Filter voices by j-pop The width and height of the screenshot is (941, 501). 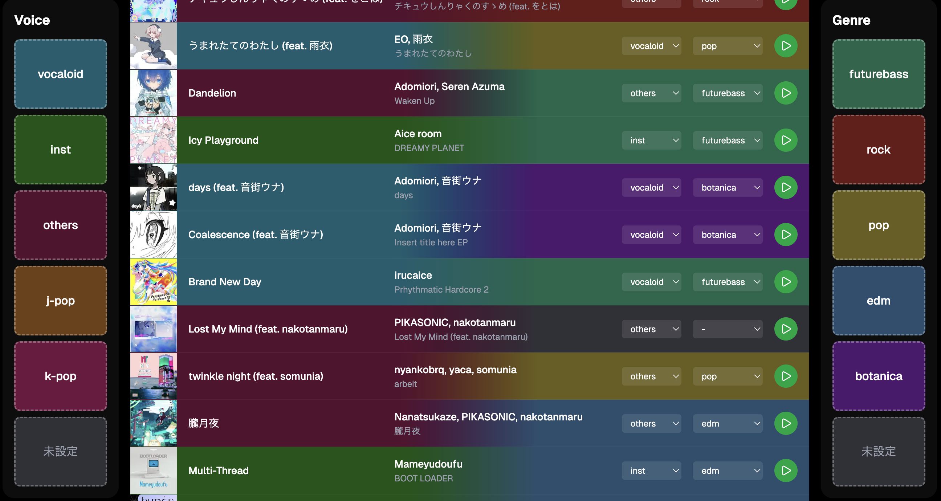pos(60,300)
